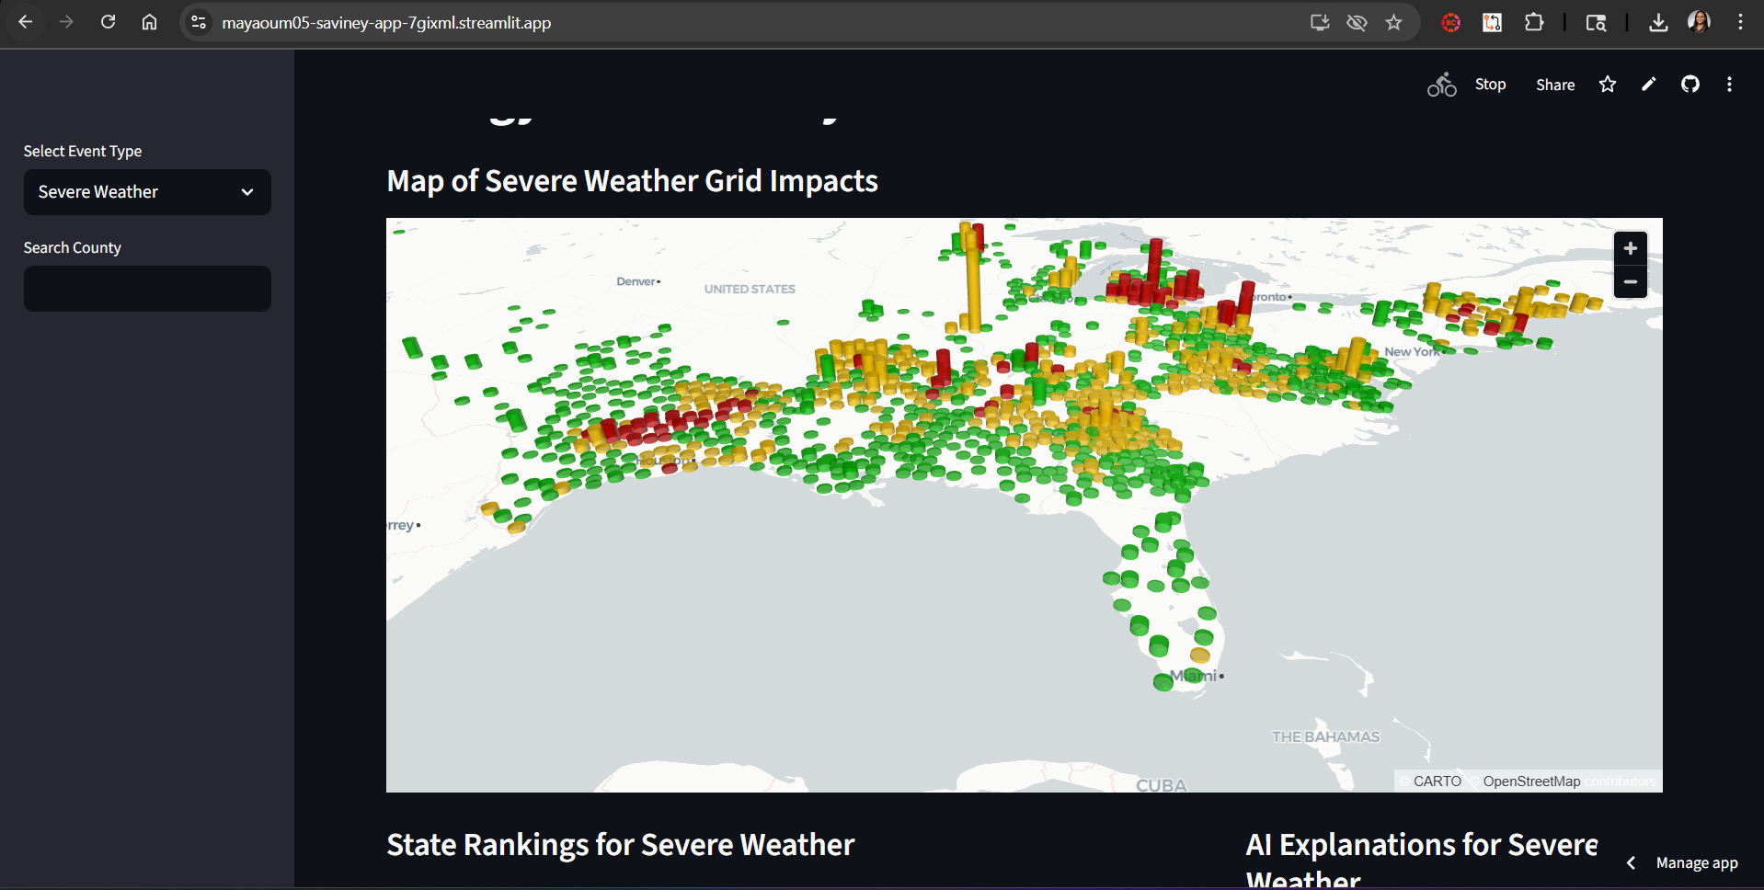Click the address bar URL
Image resolution: width=1764 pixels, height=890 pixels.
pos(386,22)
